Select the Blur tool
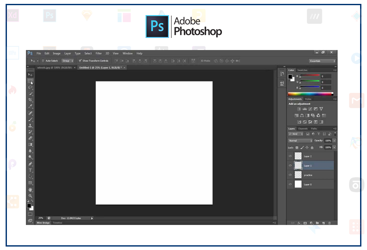This screenshot has width=367, height=250. point(30,151)
